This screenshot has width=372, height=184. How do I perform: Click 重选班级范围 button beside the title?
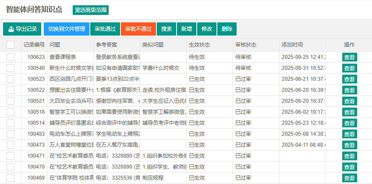click(x=91, y=10)
